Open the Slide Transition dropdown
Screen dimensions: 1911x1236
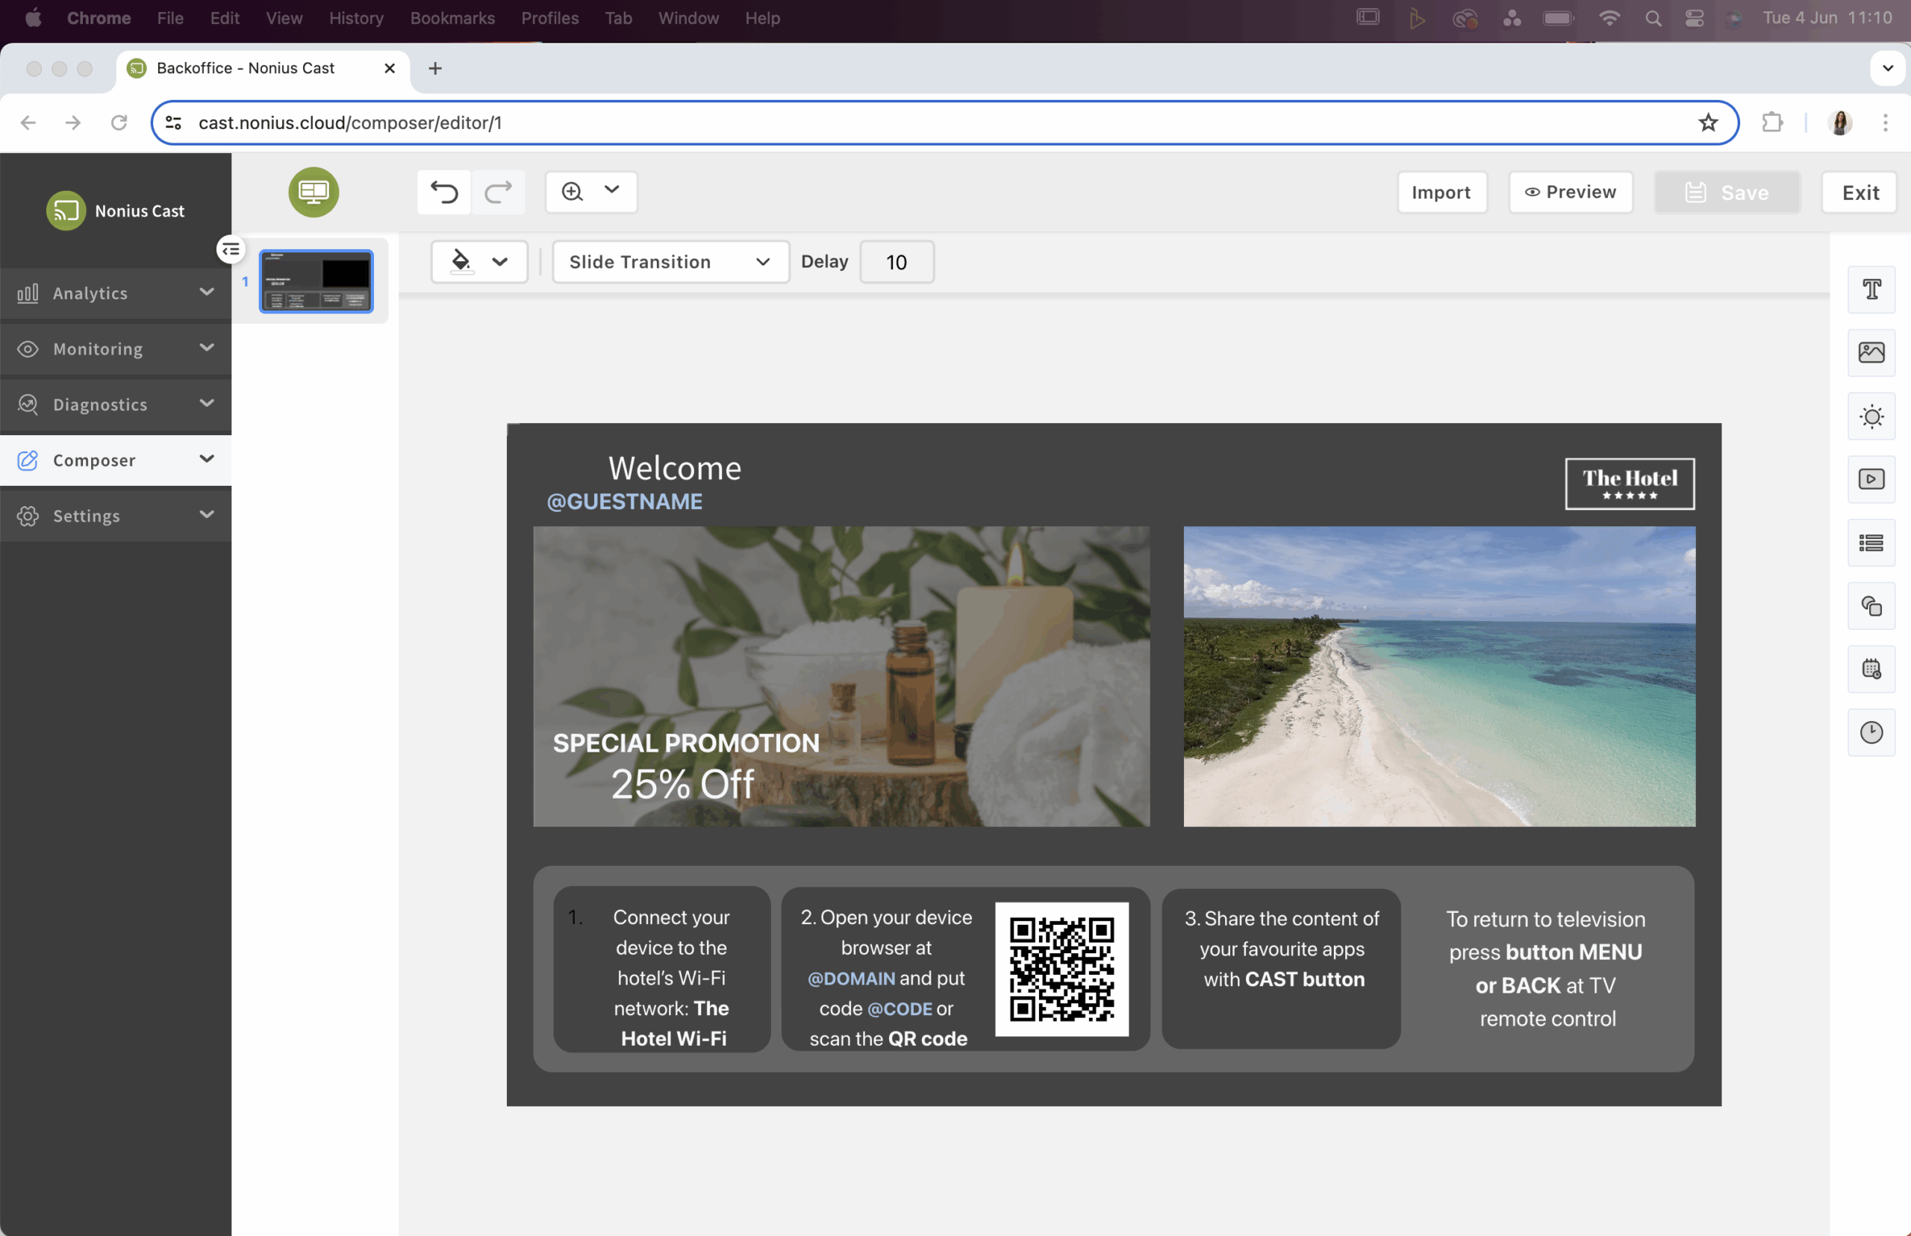tap(670, 262)
